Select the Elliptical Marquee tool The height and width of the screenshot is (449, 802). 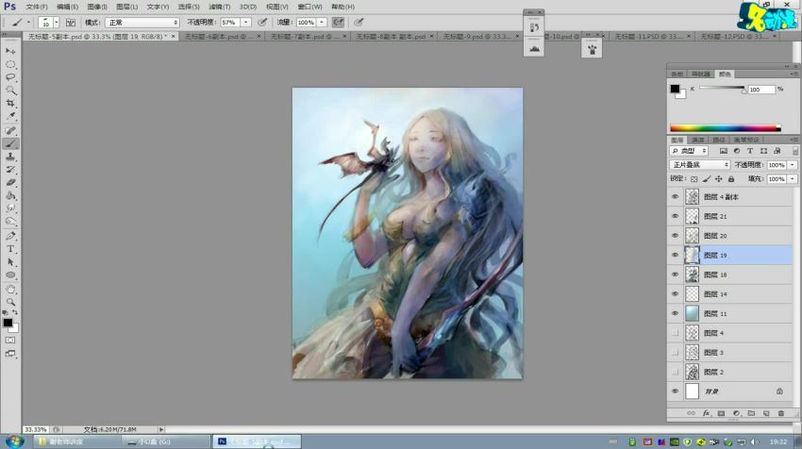[x=10, y=64]
